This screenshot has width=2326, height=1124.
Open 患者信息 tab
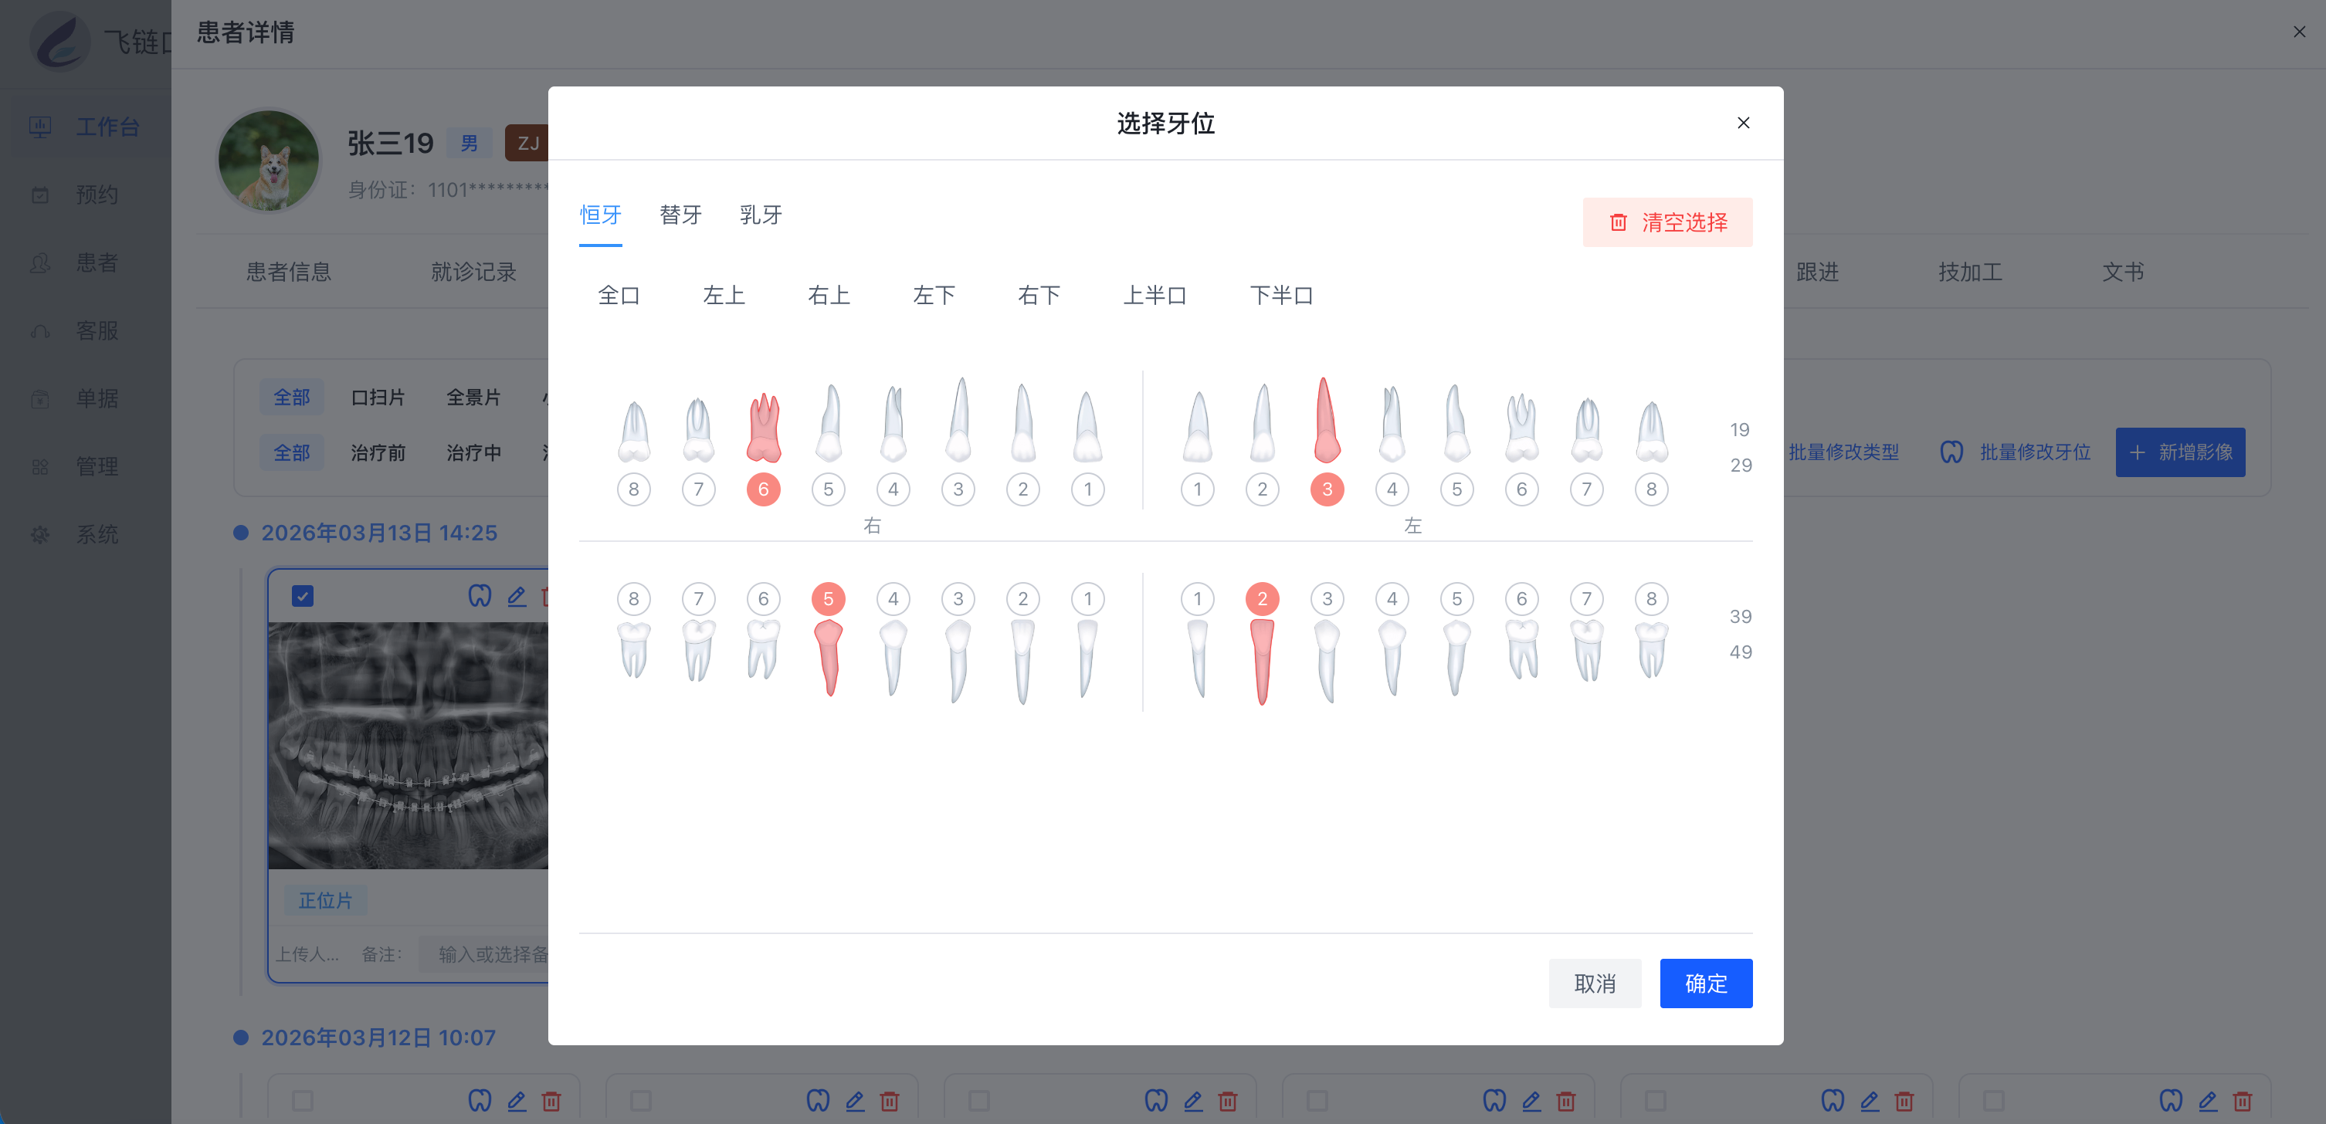pos(289,272)
